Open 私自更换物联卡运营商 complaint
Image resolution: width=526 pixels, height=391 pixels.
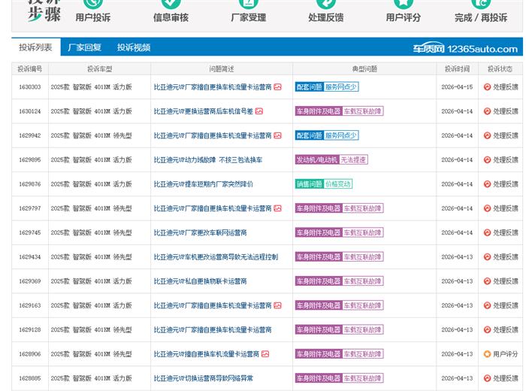pyautogui.click(x=201, y=281)
